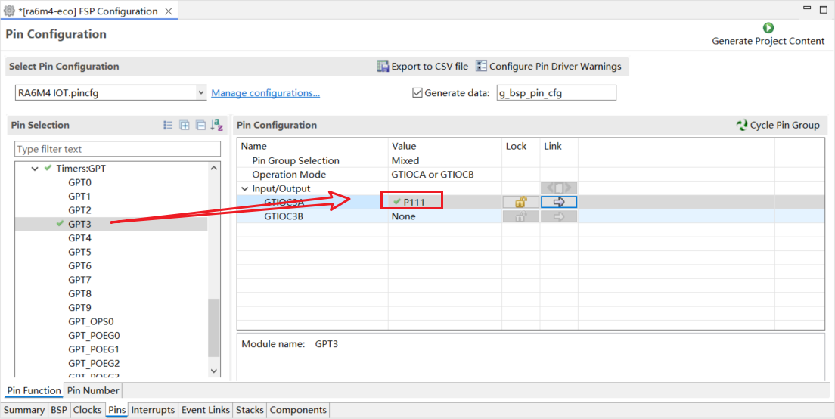
Task: Click the Type filter text field
Action: 117,149
